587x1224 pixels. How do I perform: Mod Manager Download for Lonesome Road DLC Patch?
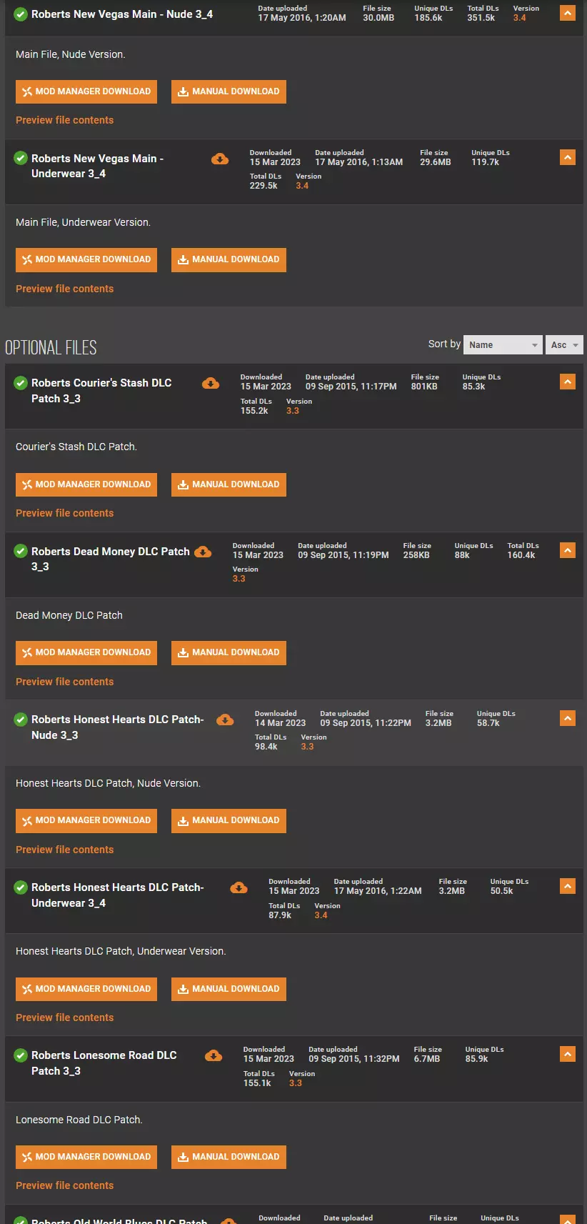86,1157
